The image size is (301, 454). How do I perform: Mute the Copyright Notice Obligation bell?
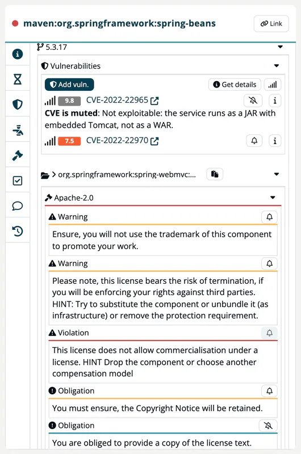pos(269,391)
